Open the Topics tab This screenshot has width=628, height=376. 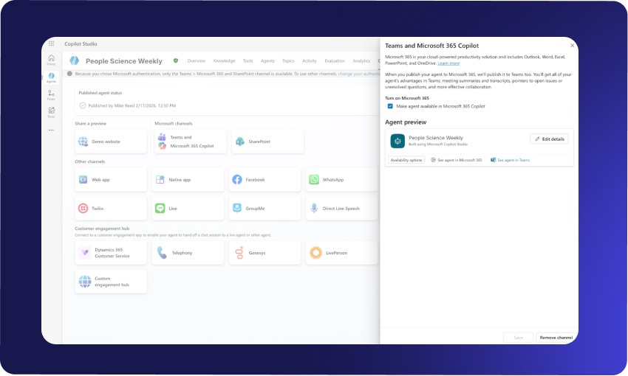(x=288, y=61)
